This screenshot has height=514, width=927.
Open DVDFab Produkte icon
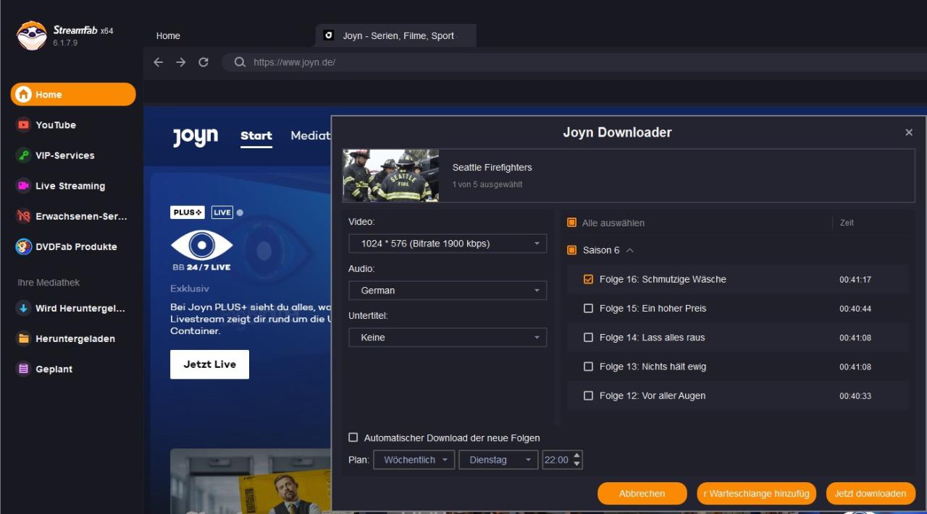click(24, 247)
